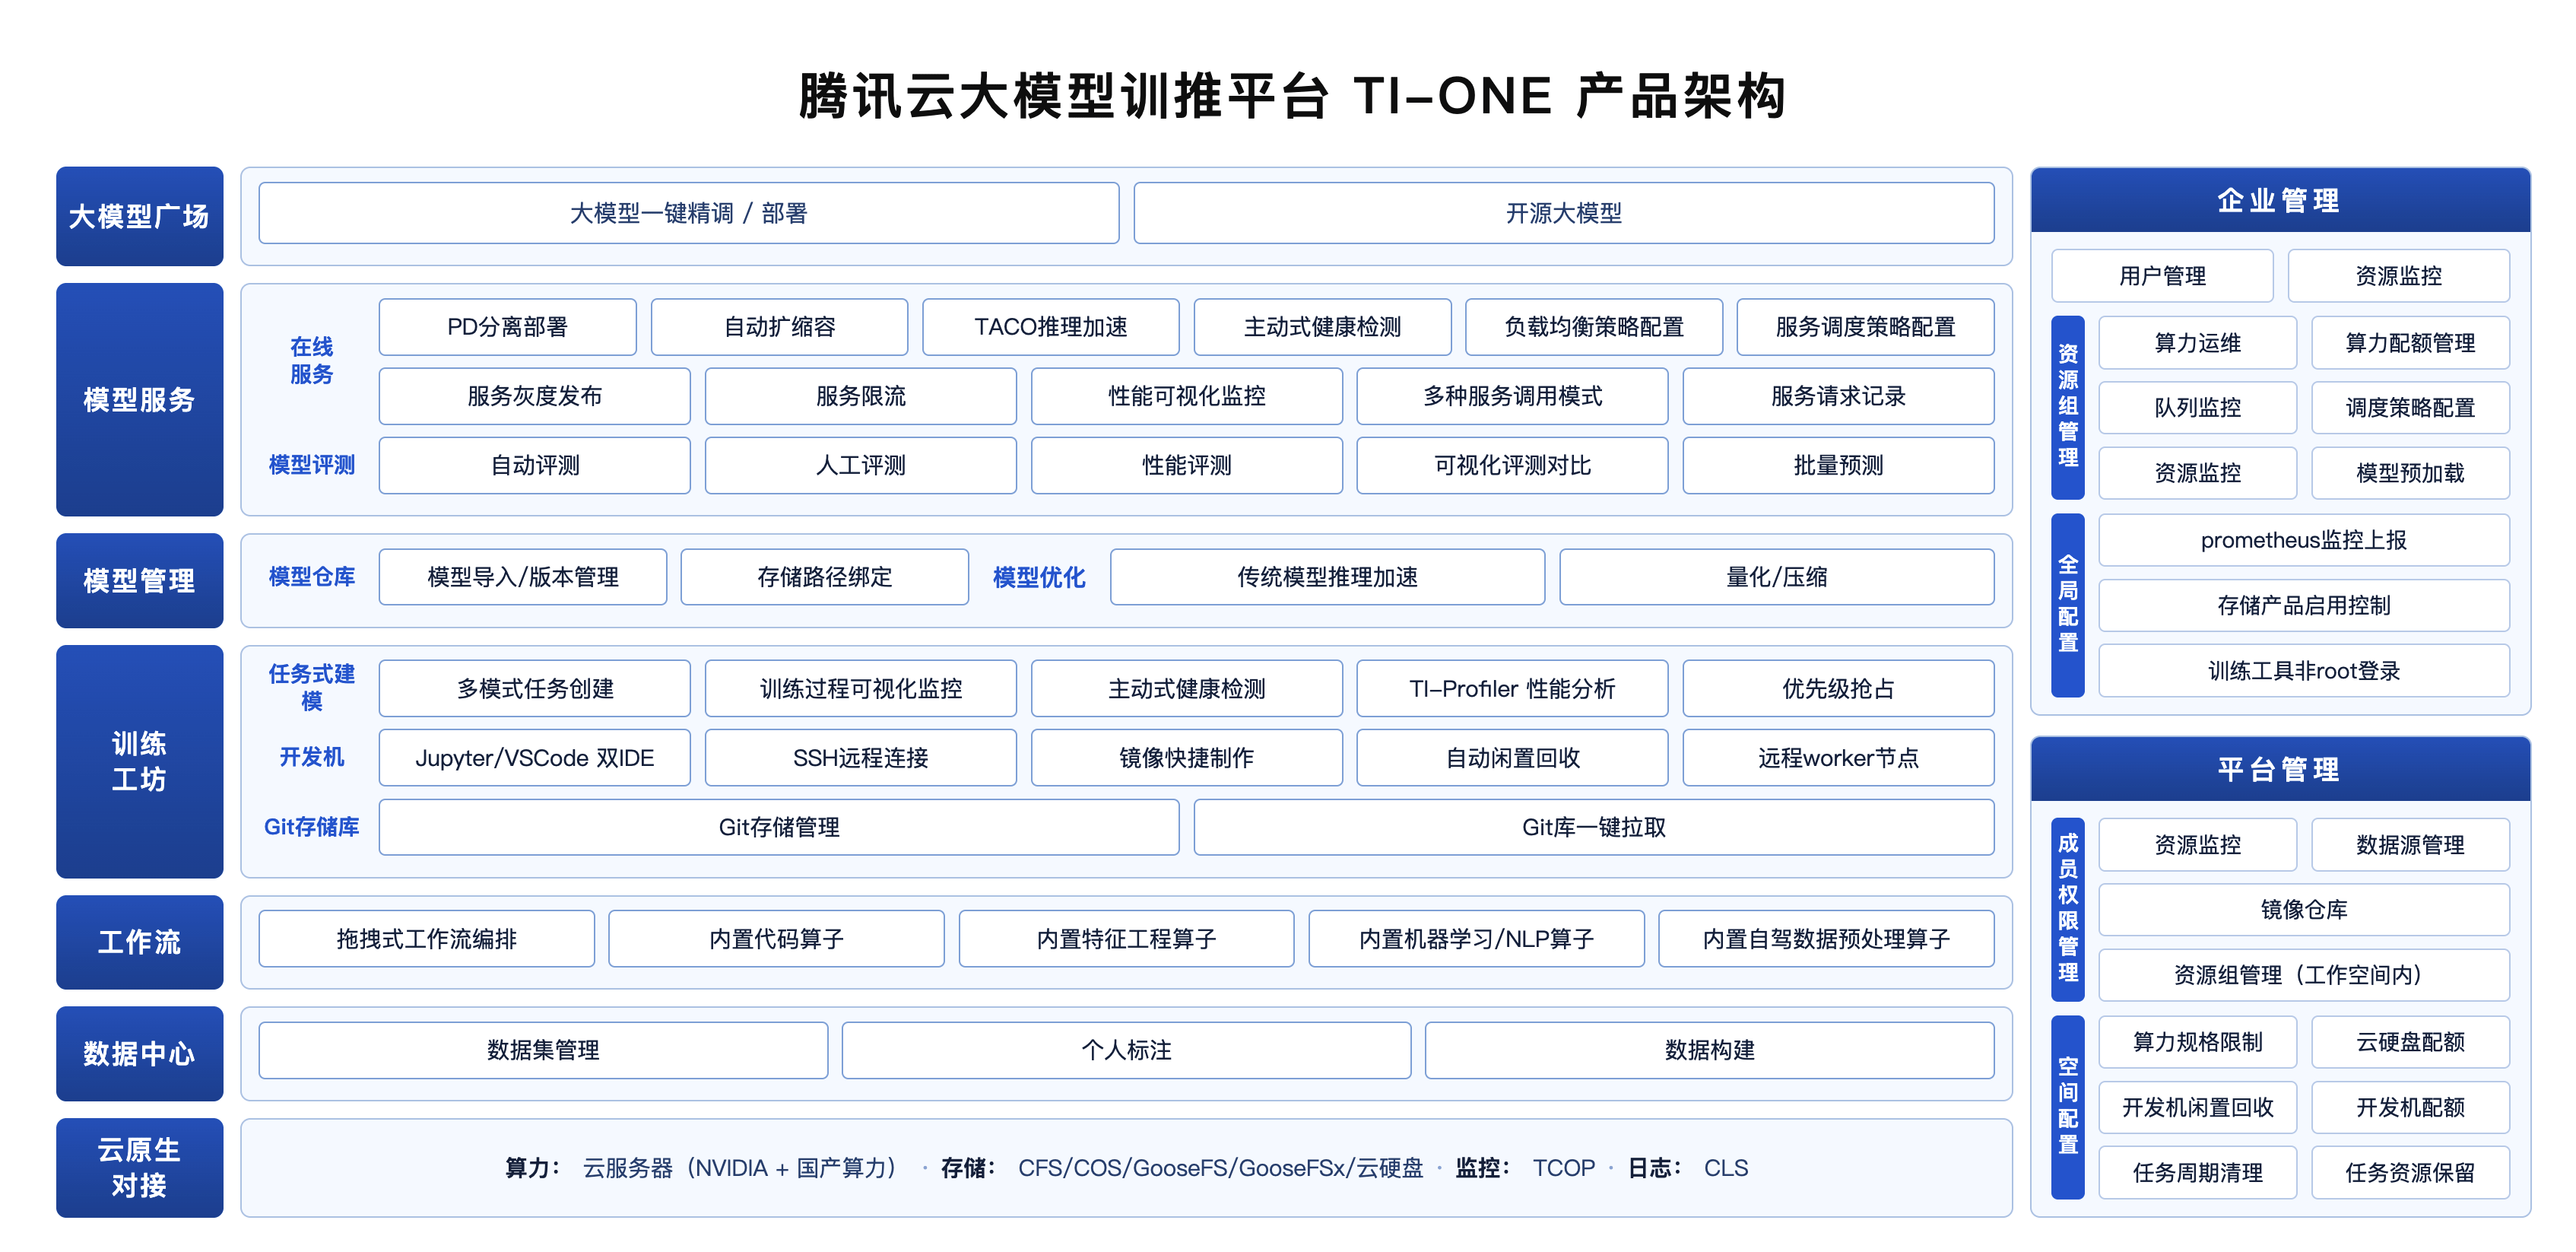The width and height of the screenshot is (2576, 1252).
Task: Select the 人工评测 box
Action: [860, 465]
